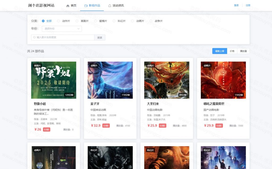The height and width of the screenshot is (169, 272).
Task: Click the bell icon beside 活动资讯
Action: coord(110,6)
